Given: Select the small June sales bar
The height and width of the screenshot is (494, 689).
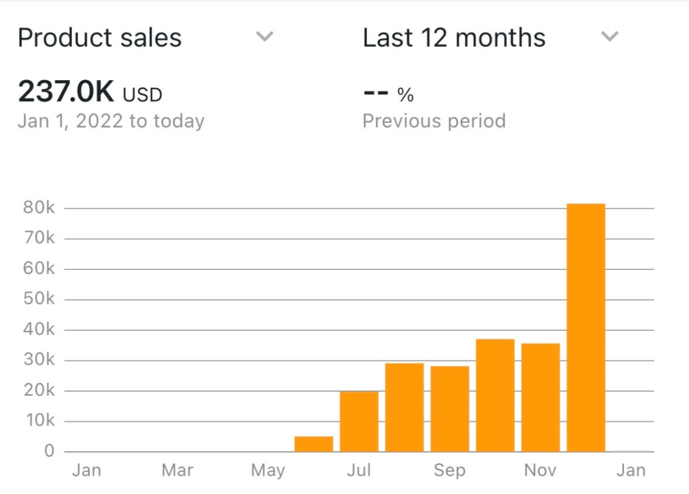Looking at the screenshot, I should point(314,444).
